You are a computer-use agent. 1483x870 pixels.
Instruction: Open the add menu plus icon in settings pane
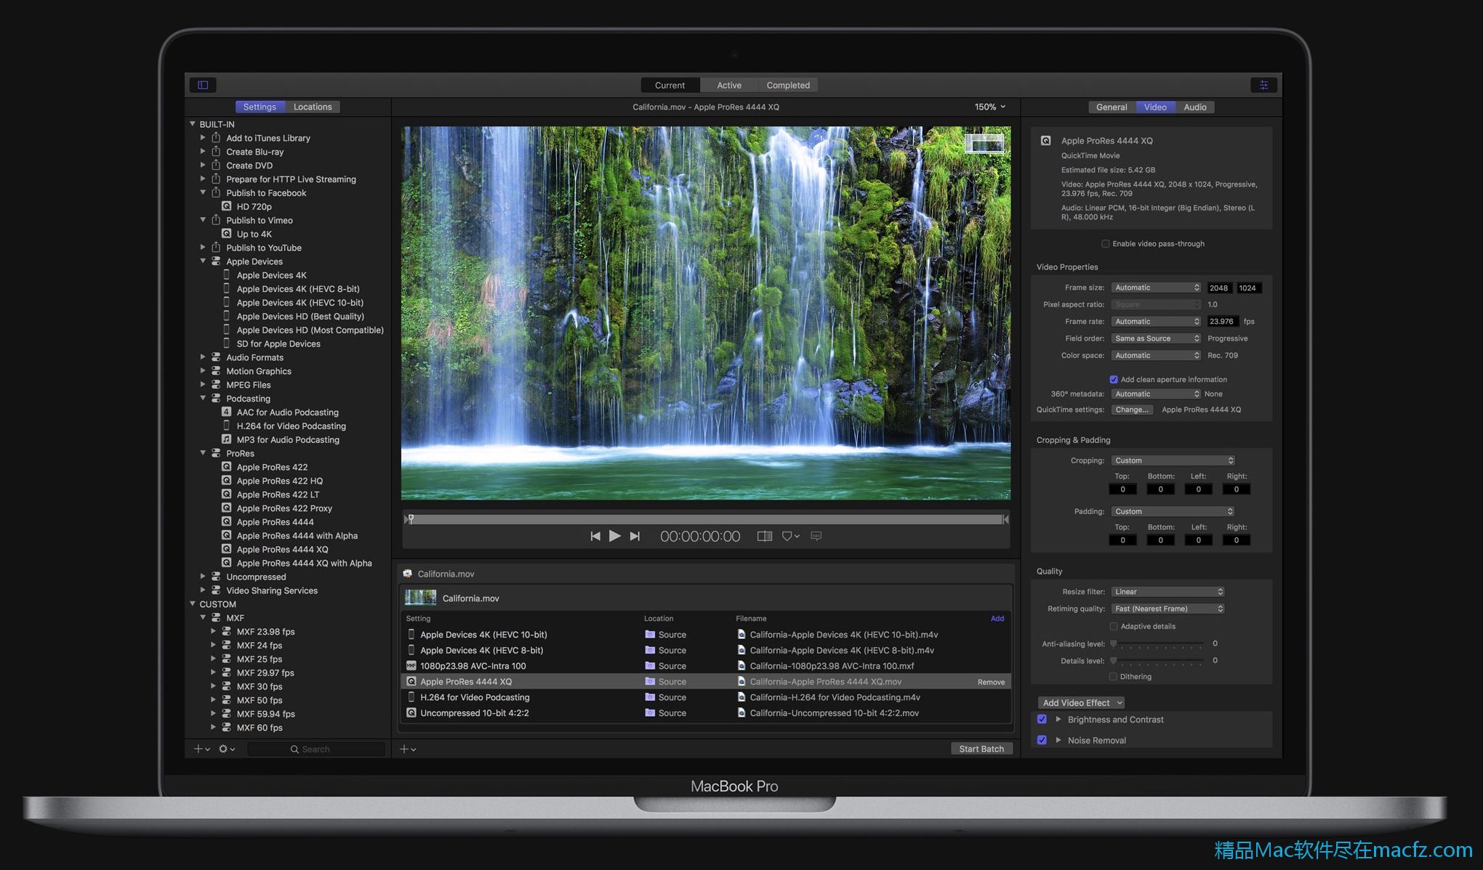201,749
